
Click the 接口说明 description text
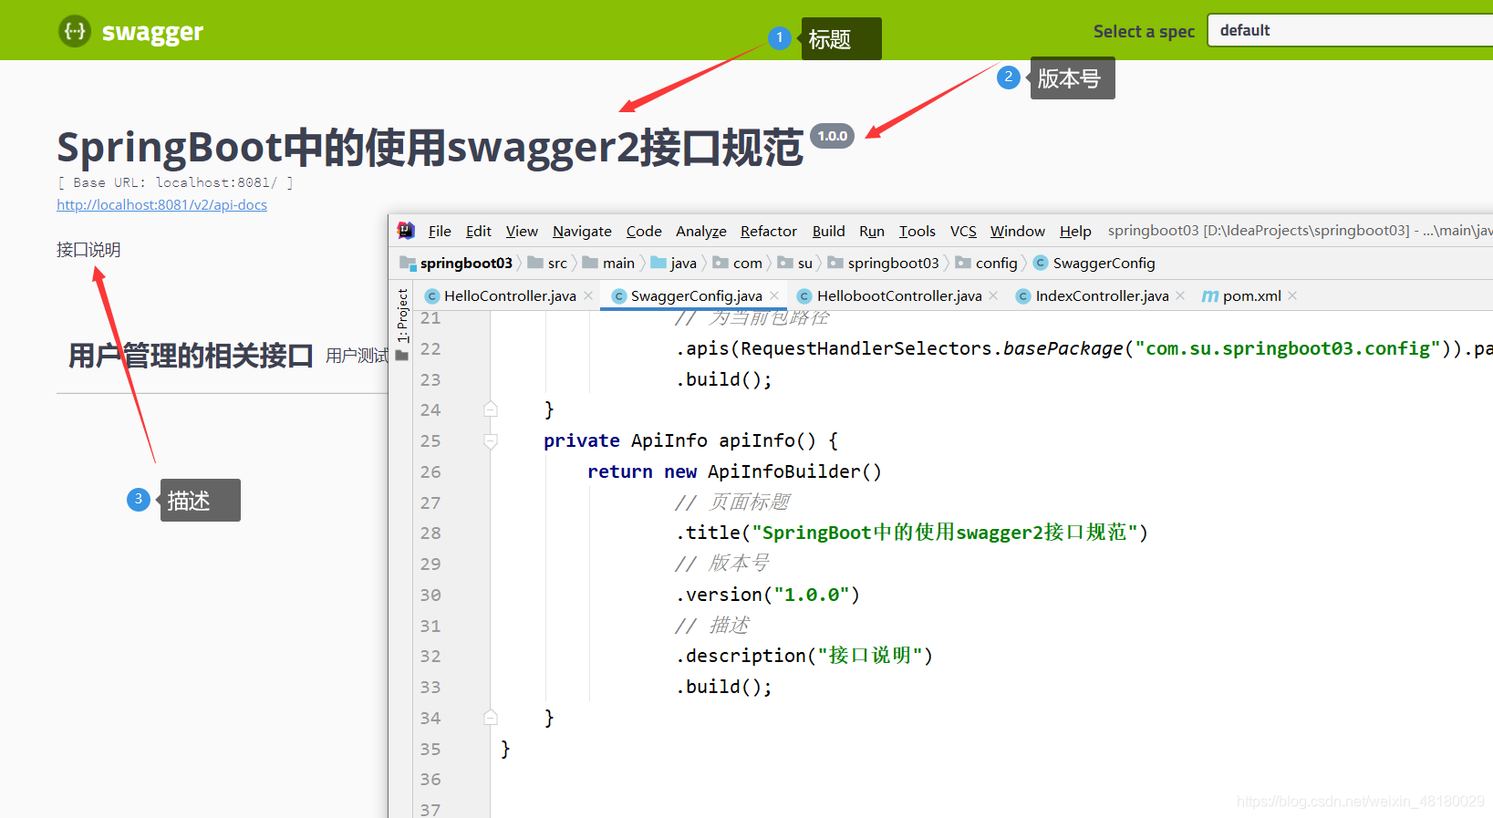tap(88, 250)
